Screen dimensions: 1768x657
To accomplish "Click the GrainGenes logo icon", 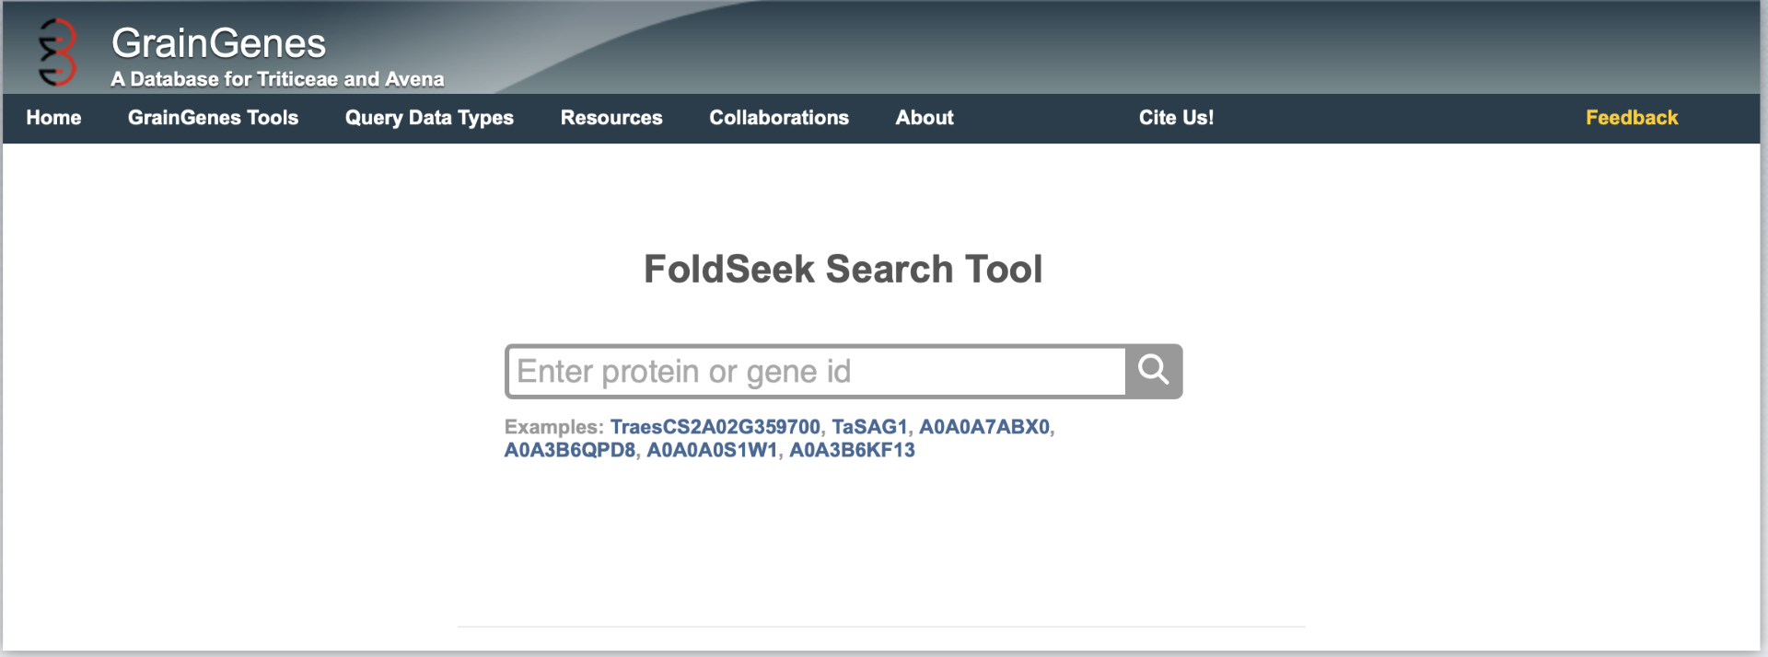I will coord(57,52).
